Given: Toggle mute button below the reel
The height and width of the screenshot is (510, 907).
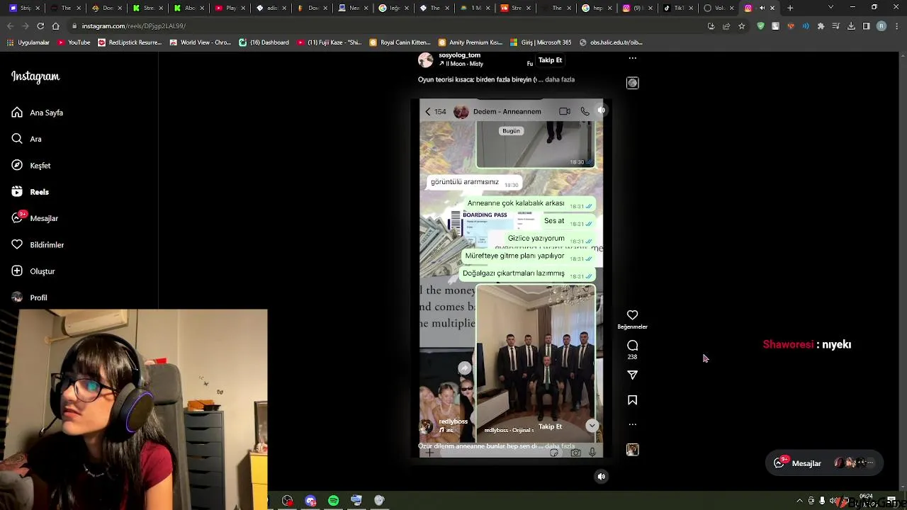Looking at the screenshot, I should [x=601, y=477].
